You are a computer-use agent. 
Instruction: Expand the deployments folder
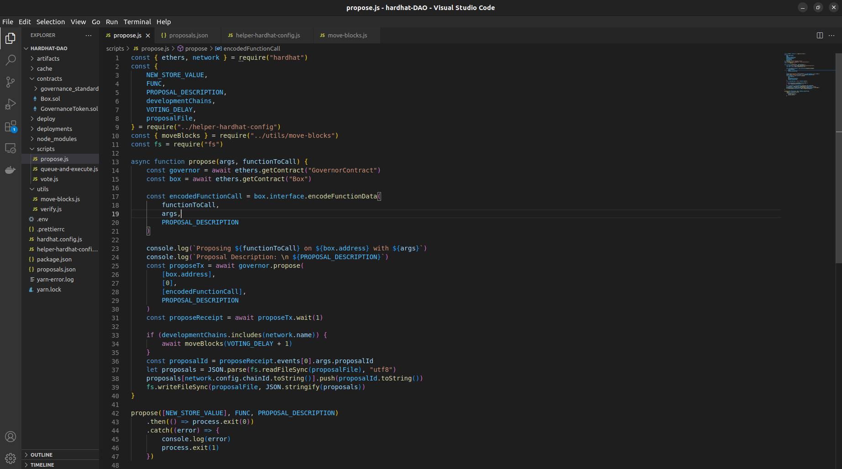pyautogui.click(x=32, y=129)
